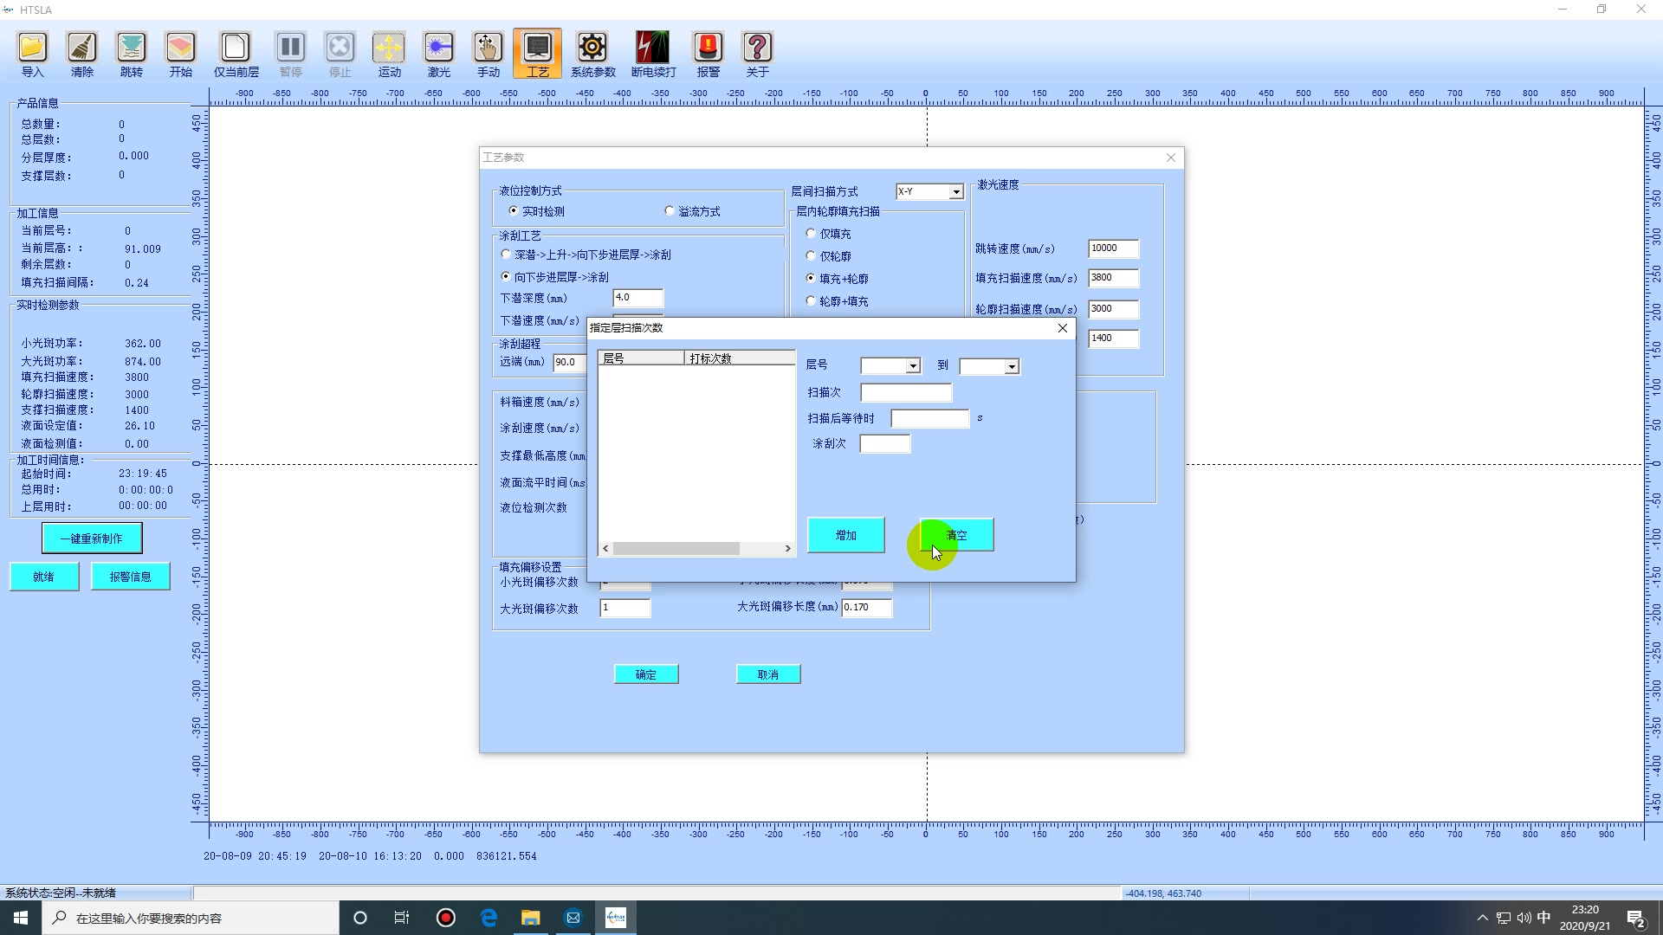Click layer list horizontal scrollbar thumb

(676, 548)
